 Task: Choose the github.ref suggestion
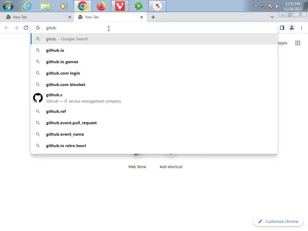[154, 111]
